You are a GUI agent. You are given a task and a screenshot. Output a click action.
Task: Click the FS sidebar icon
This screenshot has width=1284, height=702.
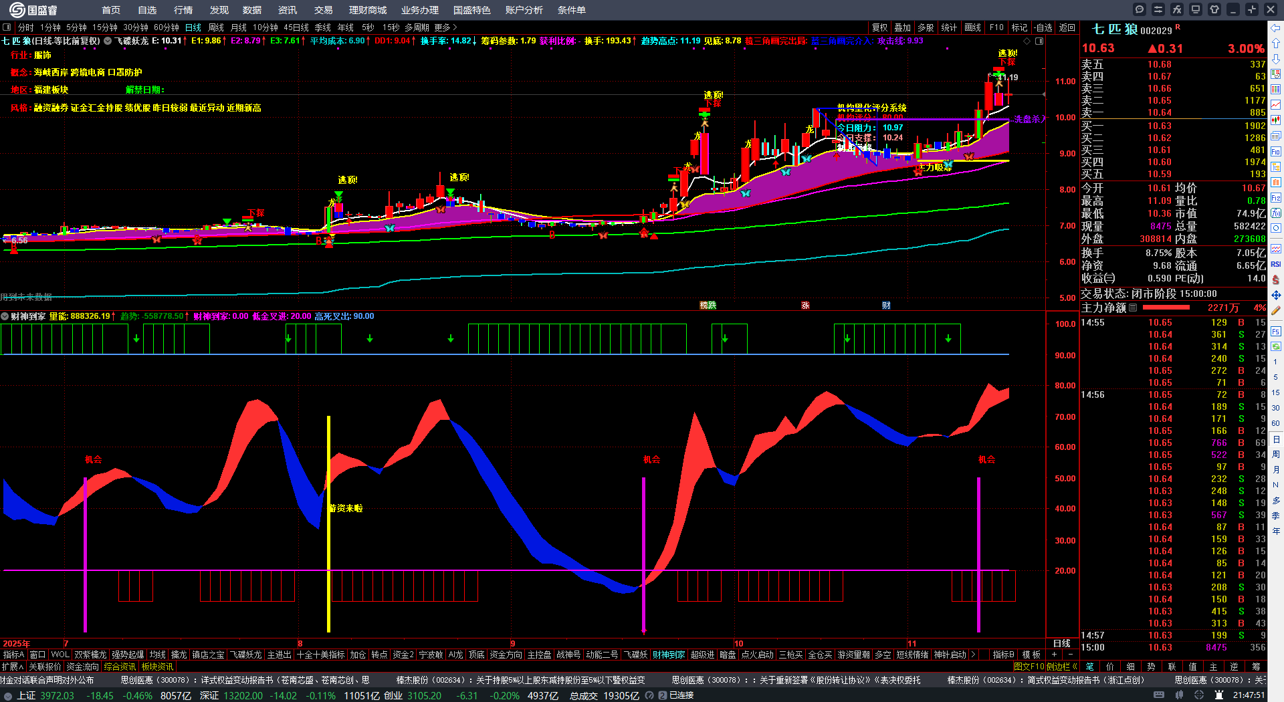pyautogui.click(x=1276, y=331)
